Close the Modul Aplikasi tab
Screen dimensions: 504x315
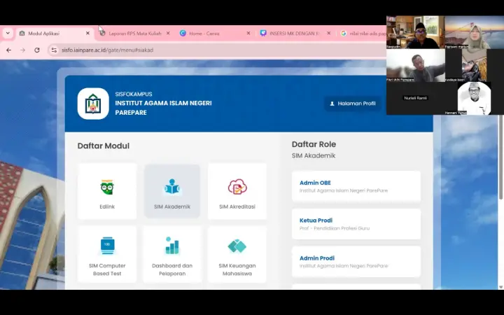click(87, 33)
